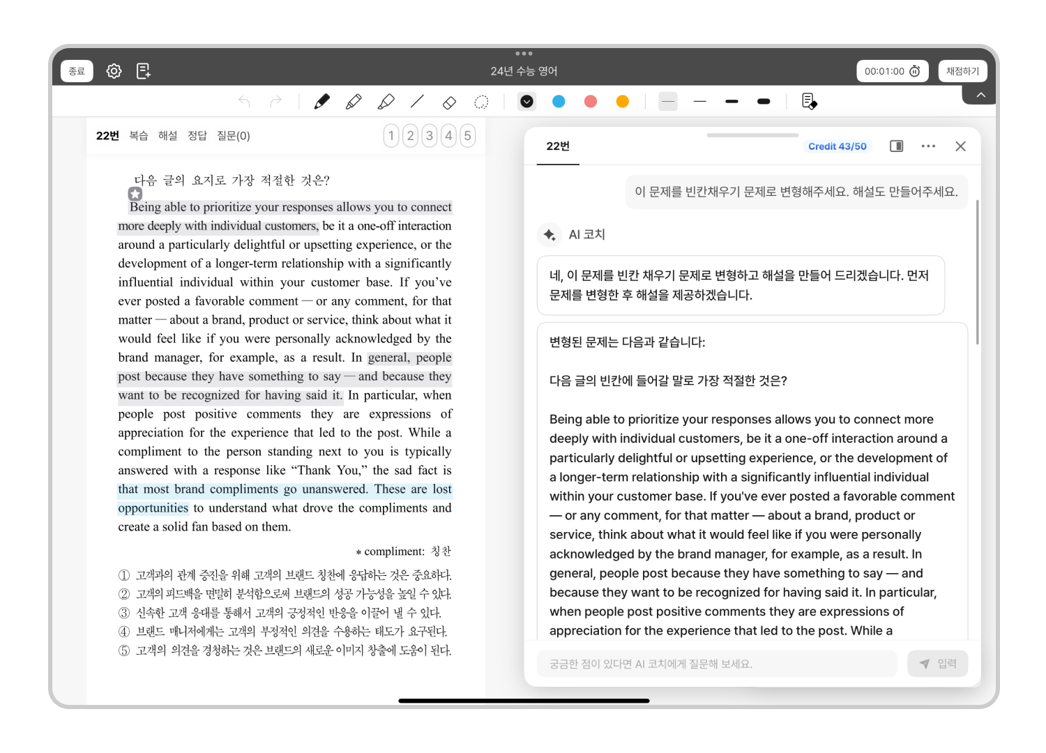Click the AI panel scrollbar

978,272
